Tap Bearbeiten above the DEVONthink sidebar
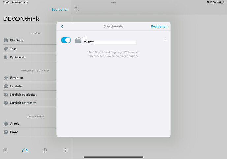The height and width of the screenshot is (159, 227). click(x=60, y=10)
